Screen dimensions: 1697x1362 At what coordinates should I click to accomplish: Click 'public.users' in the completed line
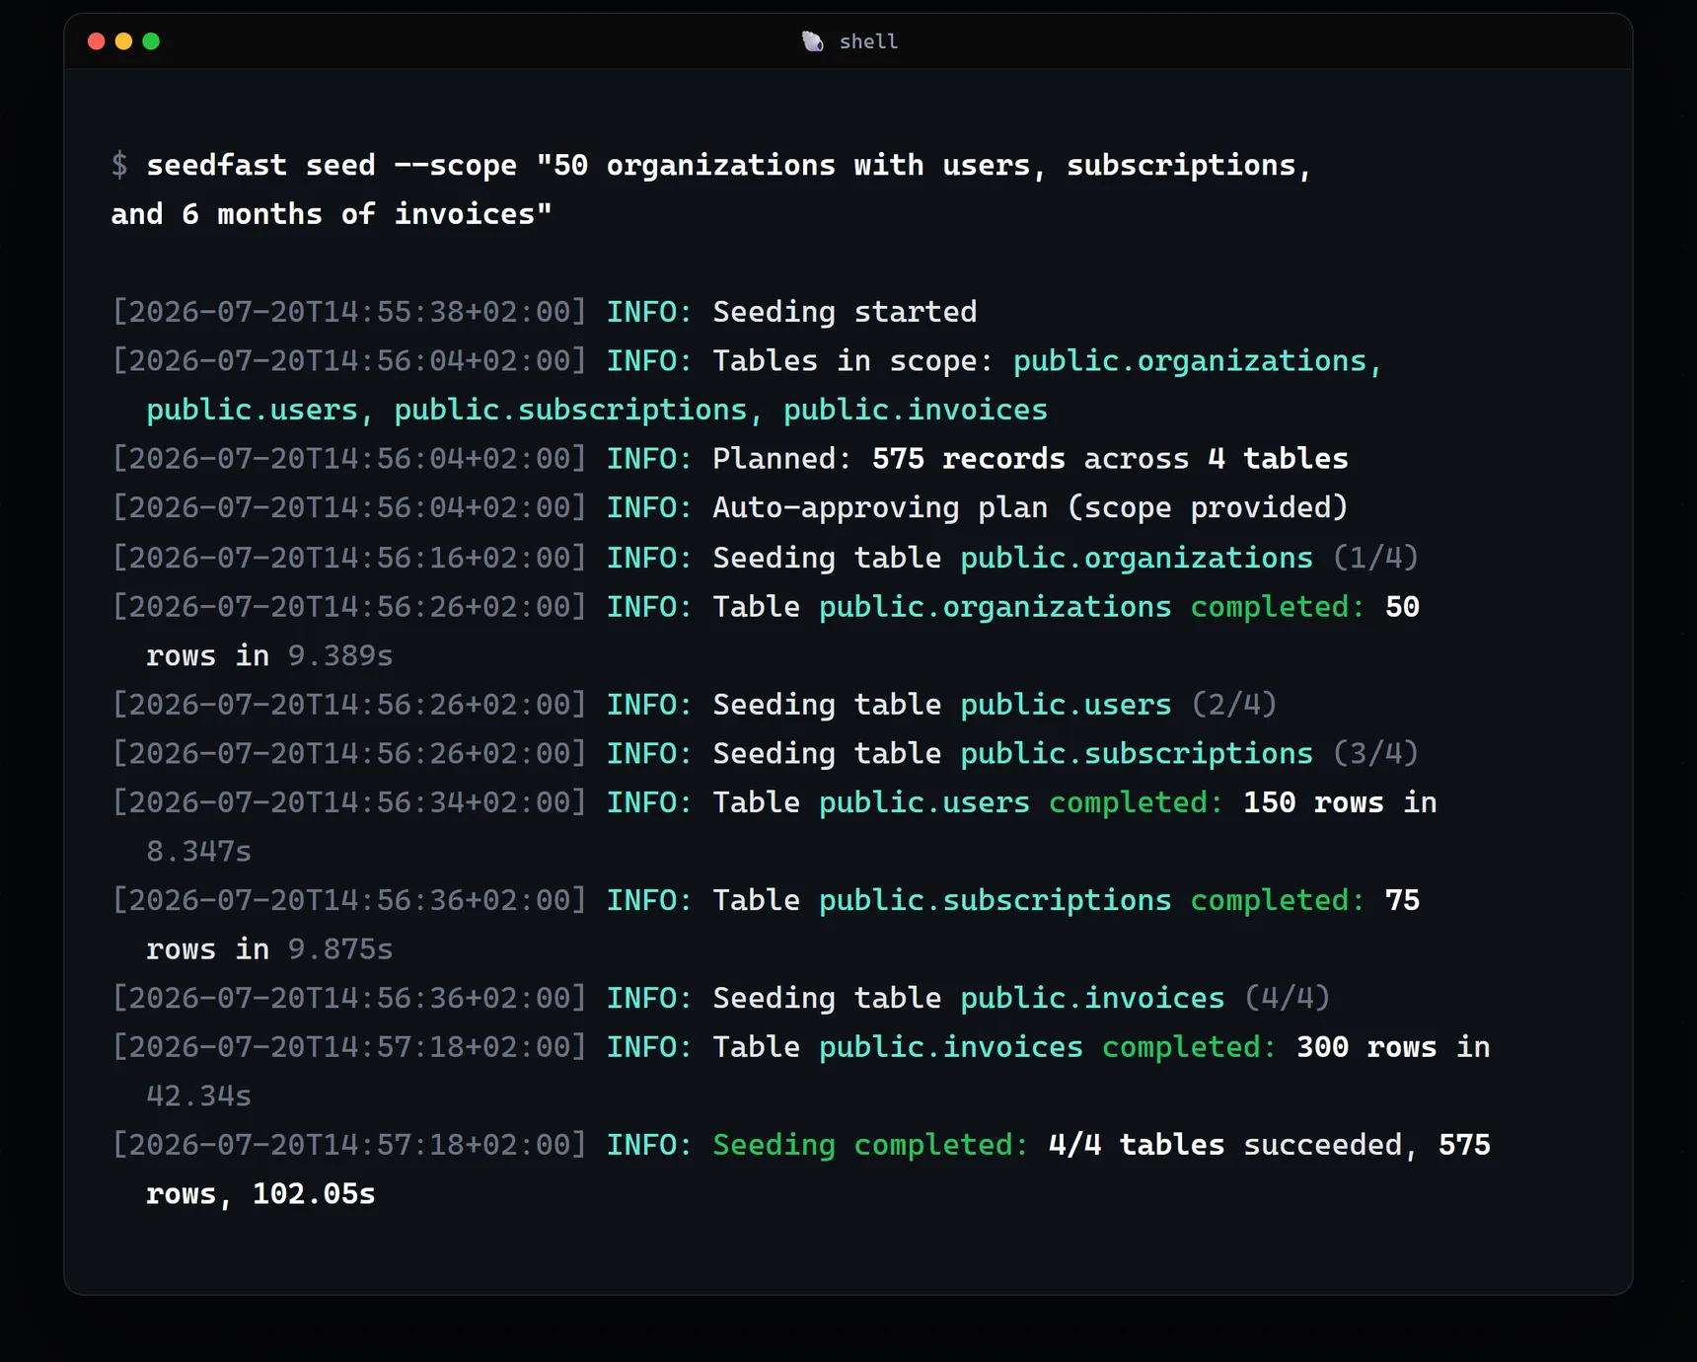924,802
